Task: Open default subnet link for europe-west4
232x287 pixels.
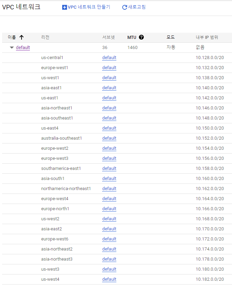Action: (109, 198)
